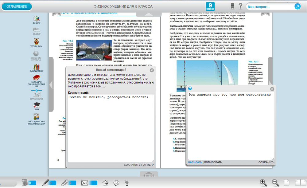Screen dimensions: 307x188
Task: Open ГИА graduation cap section
Action: click(37, 105)
